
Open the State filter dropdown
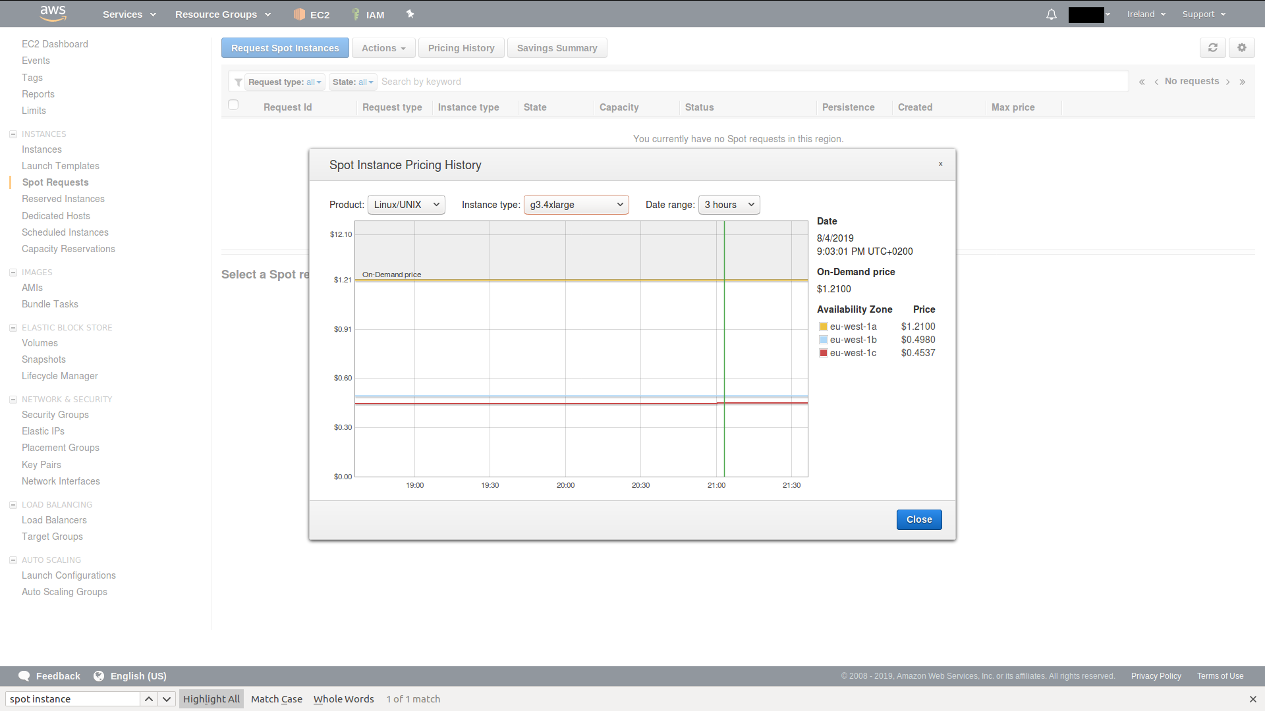pos(353,82)
